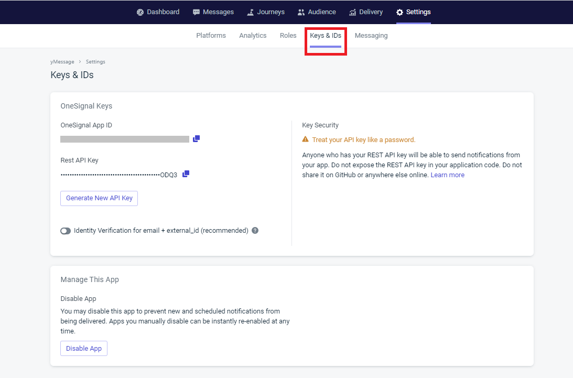Click Generate New API Key button
This screenshot has height=378, width=573.
pyautogui.click(x=99, y=198)
